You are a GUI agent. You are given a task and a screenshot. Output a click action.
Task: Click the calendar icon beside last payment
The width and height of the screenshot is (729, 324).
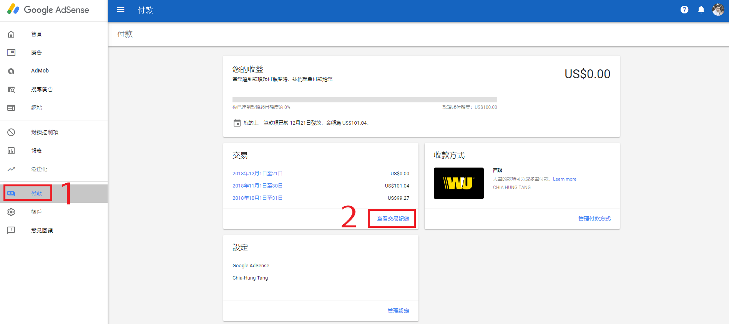point(237,123)
